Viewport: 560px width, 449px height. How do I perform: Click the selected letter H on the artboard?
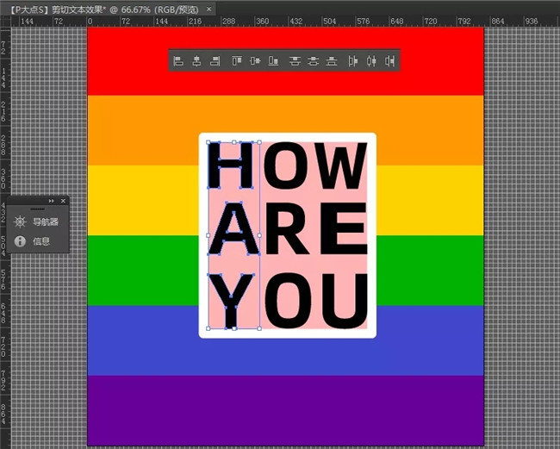tap(233, 166)
